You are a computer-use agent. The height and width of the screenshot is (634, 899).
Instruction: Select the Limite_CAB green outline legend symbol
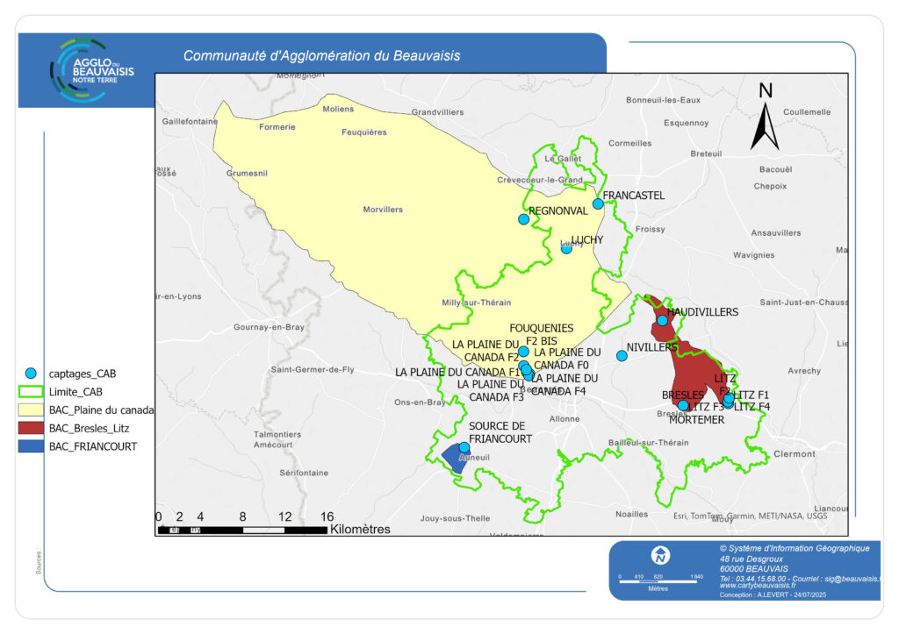click(31, 391)
